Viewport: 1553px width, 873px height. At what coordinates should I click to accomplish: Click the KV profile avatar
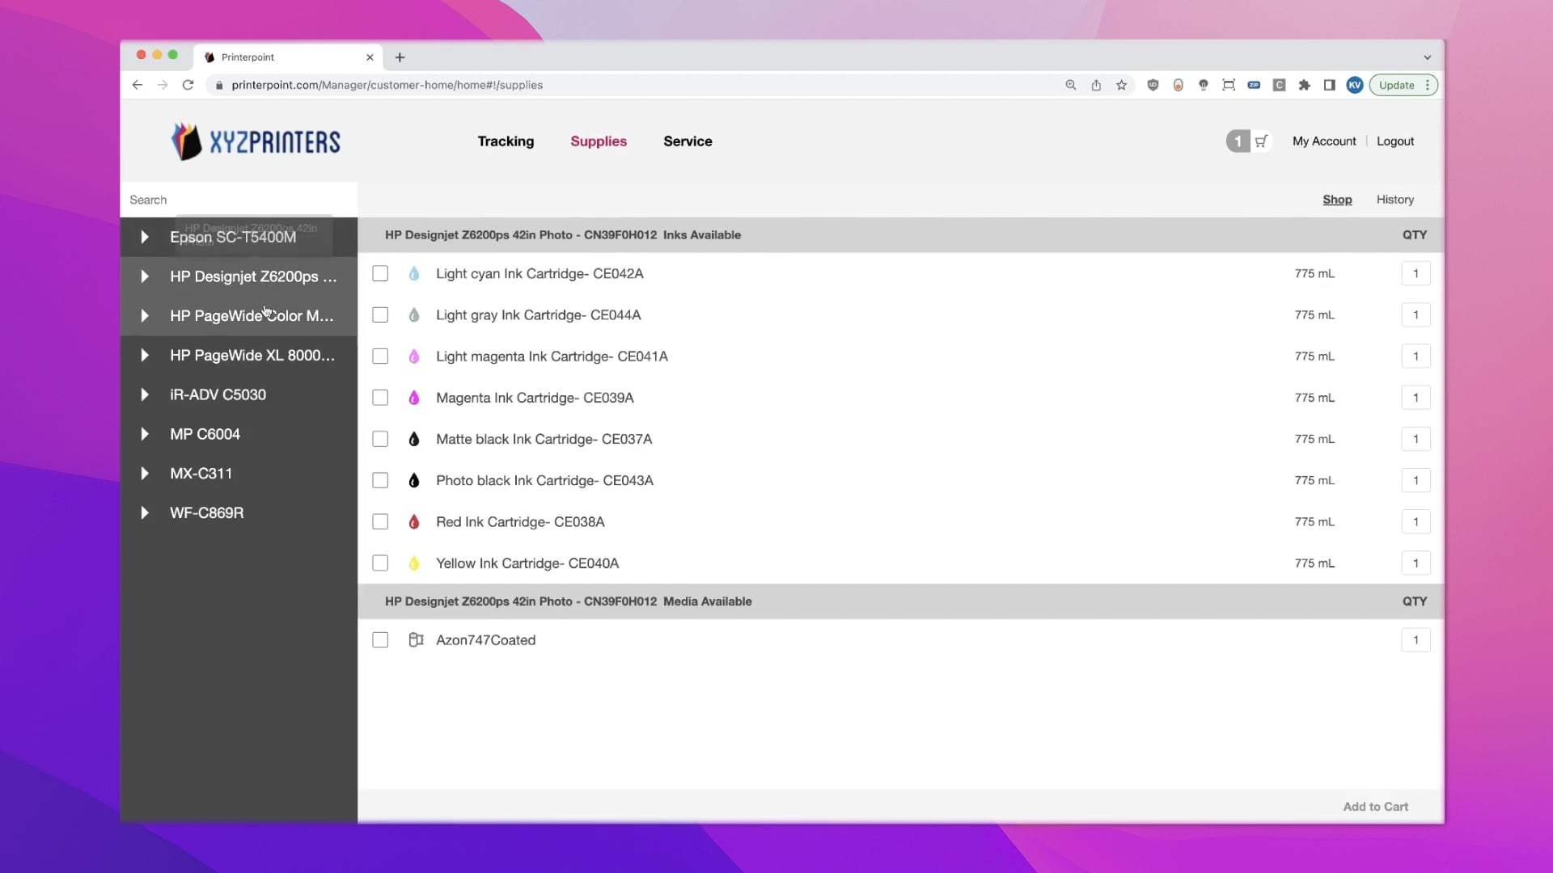1355,85
